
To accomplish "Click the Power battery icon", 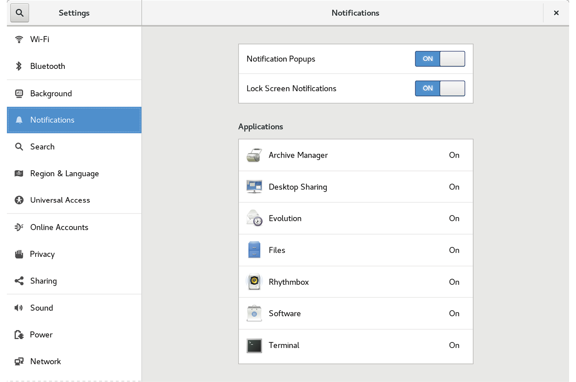I will [19, 335].
